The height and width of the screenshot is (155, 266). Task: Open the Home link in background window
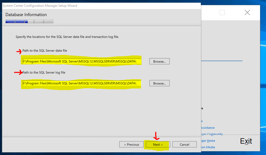point(208,141)
